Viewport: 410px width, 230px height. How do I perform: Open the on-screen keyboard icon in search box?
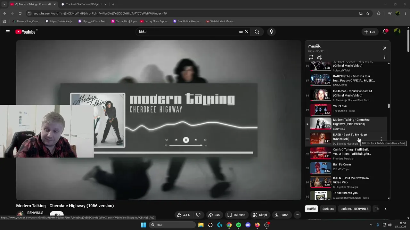(241, 32)
